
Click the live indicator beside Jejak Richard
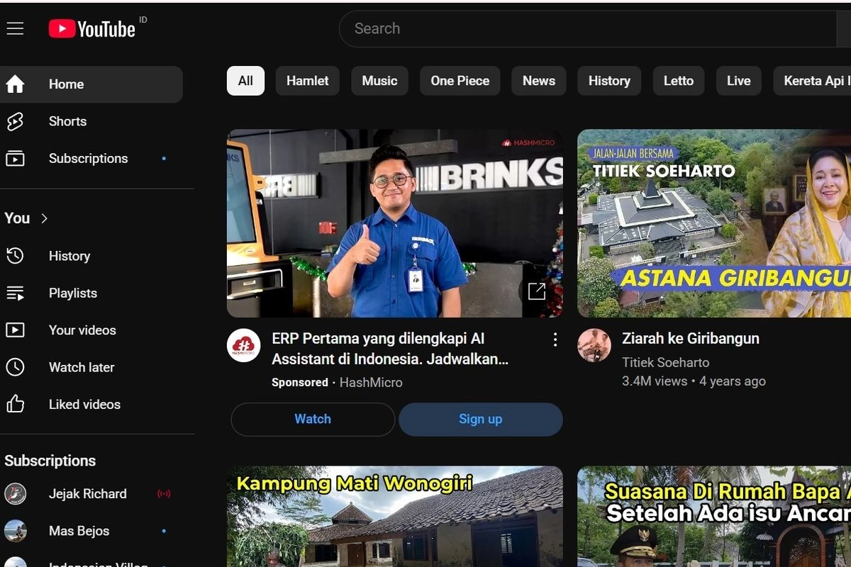tap(164, 494)
